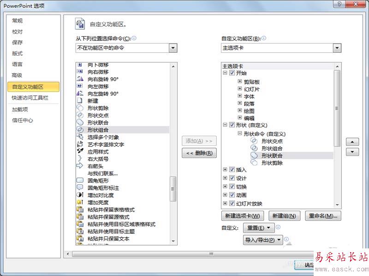Click the ribbon tree vertical scrollbar thumb
The image size is (369, 276).
click(x=337, y=108)
